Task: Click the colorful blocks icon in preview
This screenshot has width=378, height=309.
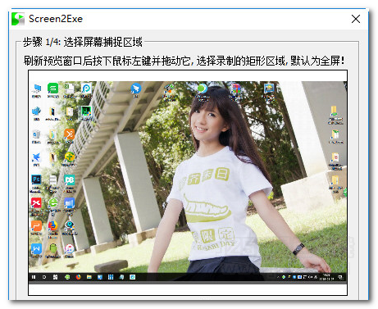Action: click(235, 89)
